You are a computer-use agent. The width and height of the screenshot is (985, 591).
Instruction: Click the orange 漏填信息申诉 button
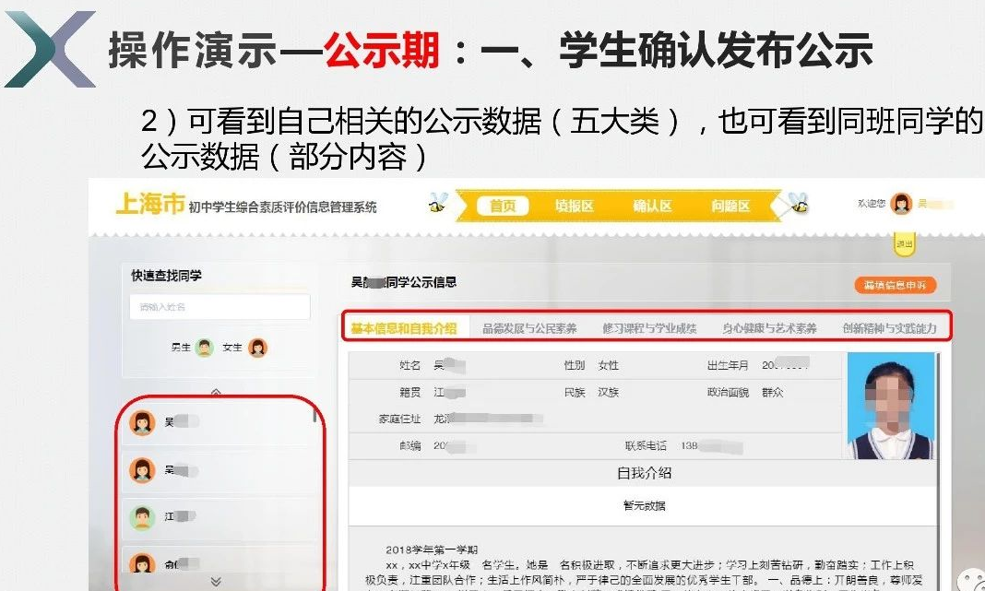point(894,285)
